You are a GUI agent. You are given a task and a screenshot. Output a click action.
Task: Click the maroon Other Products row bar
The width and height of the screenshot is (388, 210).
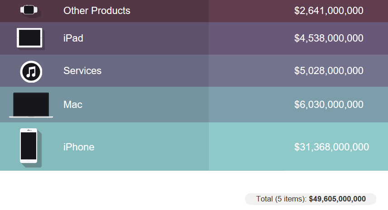coord(194,11)
